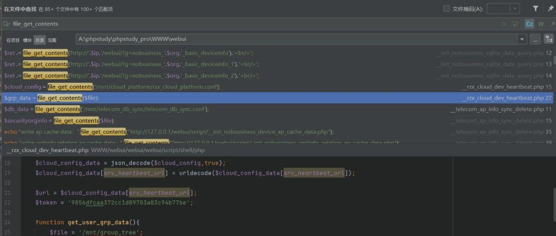
Task: Enable the 文件掩码 checkbox
Action: click(447, 9)
